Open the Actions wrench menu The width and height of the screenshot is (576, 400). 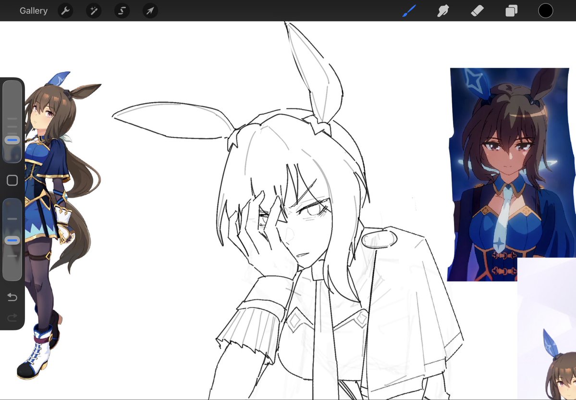[65, 11]
